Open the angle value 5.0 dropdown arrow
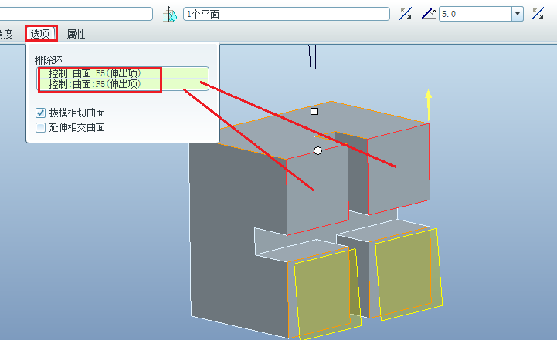This screenshot has width=557, height=340. (517, 14)
